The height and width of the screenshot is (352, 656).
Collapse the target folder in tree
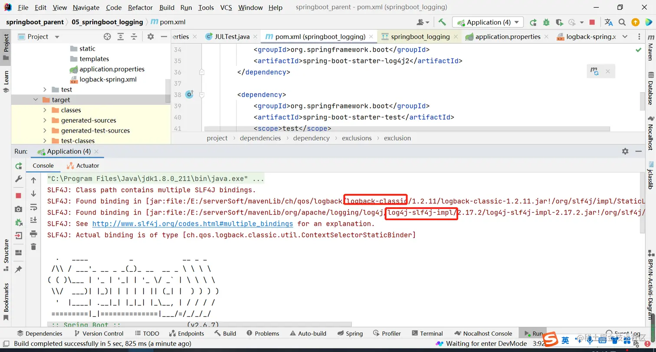[x=36, y=100]
